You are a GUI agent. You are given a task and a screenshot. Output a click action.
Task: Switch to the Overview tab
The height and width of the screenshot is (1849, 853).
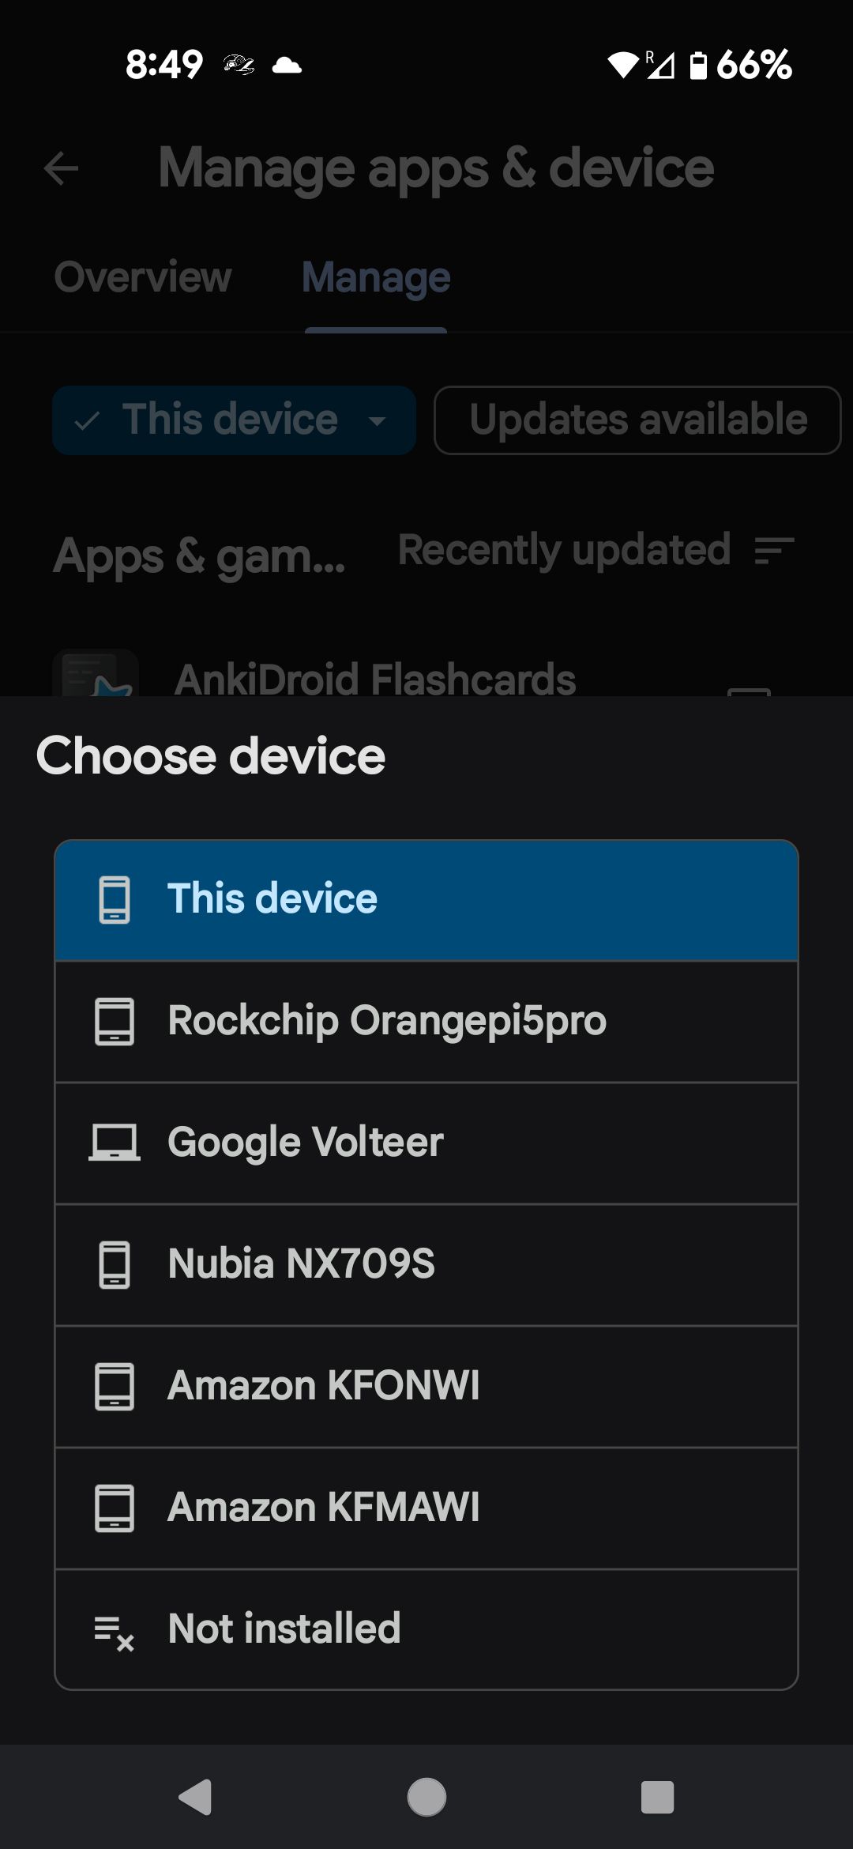click(x=142, y=278)
